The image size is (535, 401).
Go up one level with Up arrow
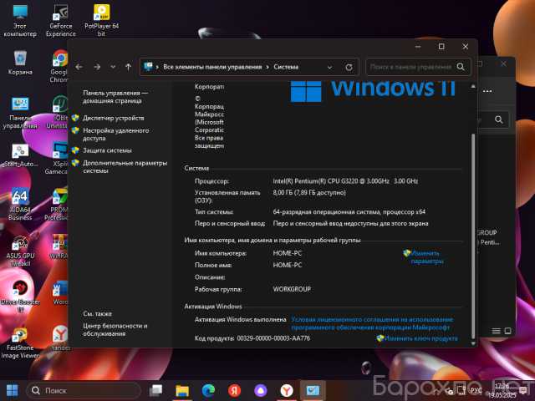pos(128,67)
